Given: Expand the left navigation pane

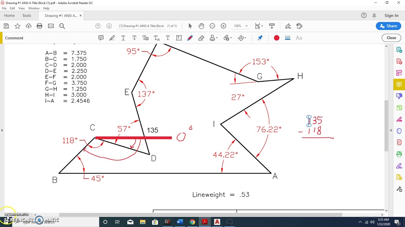Looking at the screenshot, I should [x=2, y=130].
